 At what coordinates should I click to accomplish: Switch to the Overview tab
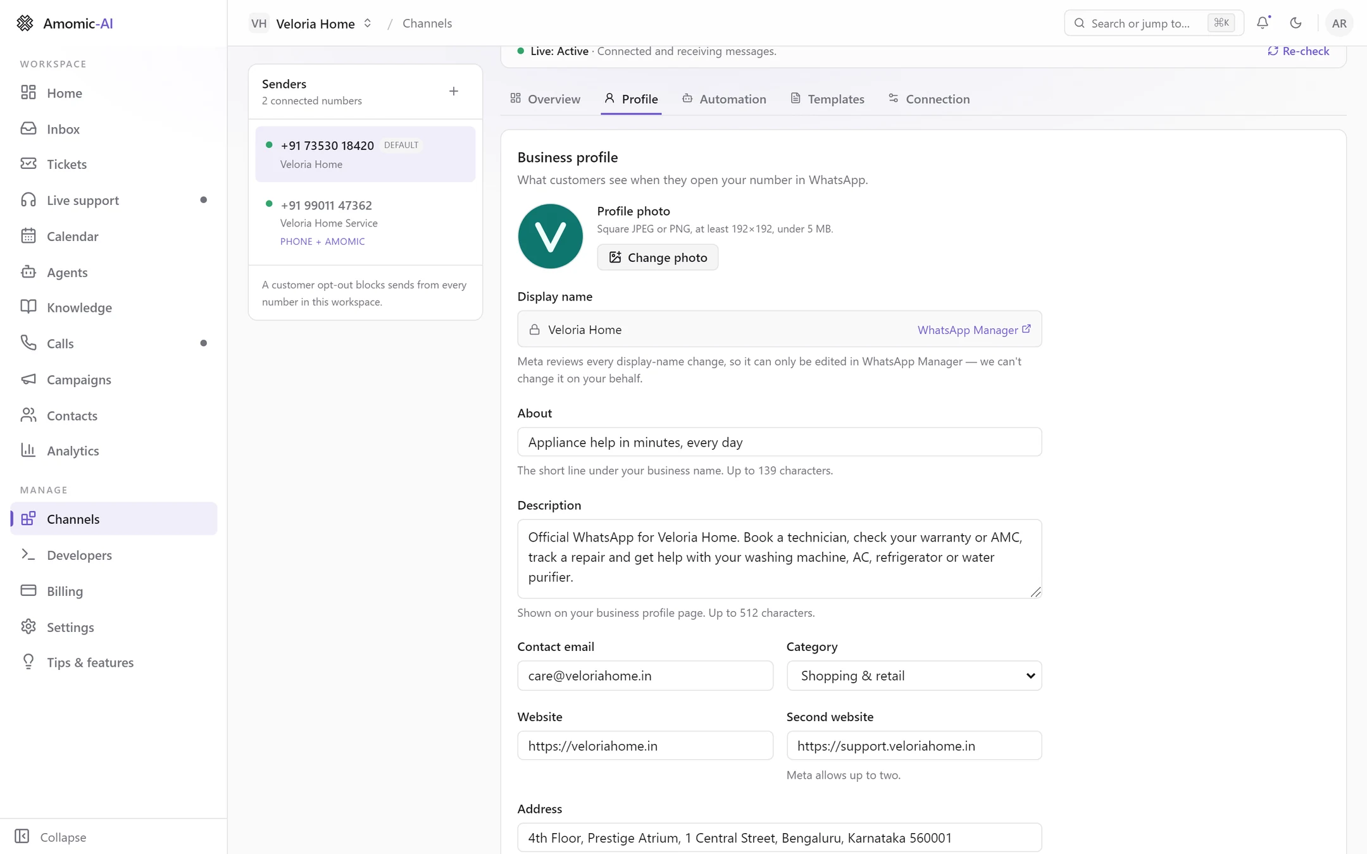click(545, 99)
